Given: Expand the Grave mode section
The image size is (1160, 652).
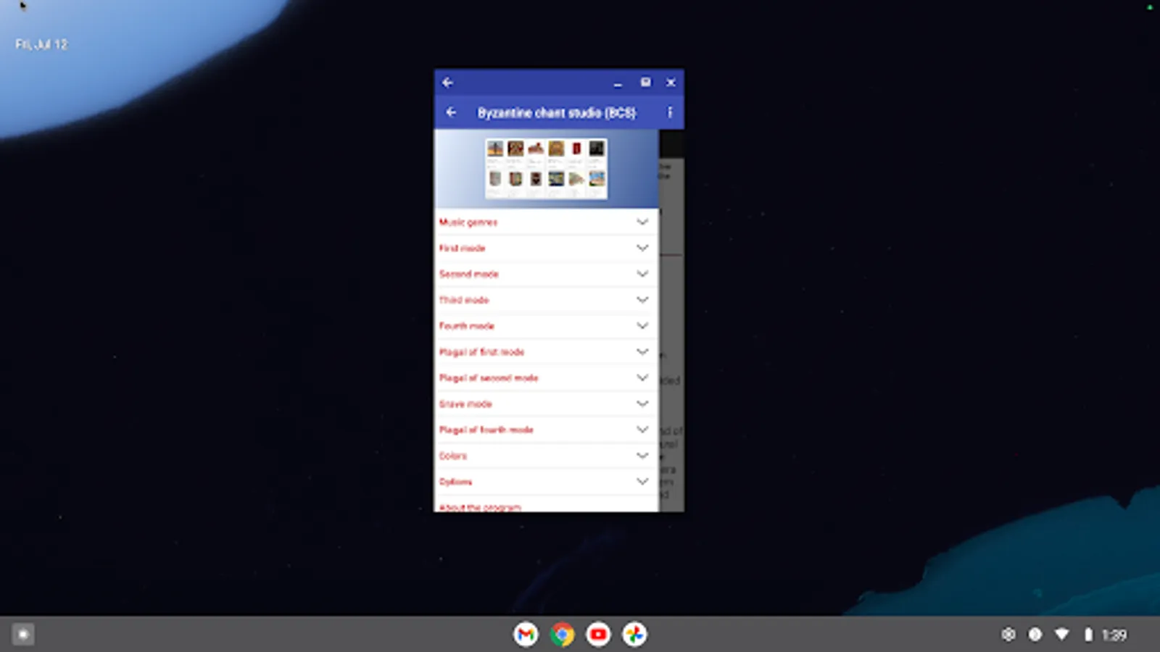Looking at the screenshot, I should (x=544, y=404).
